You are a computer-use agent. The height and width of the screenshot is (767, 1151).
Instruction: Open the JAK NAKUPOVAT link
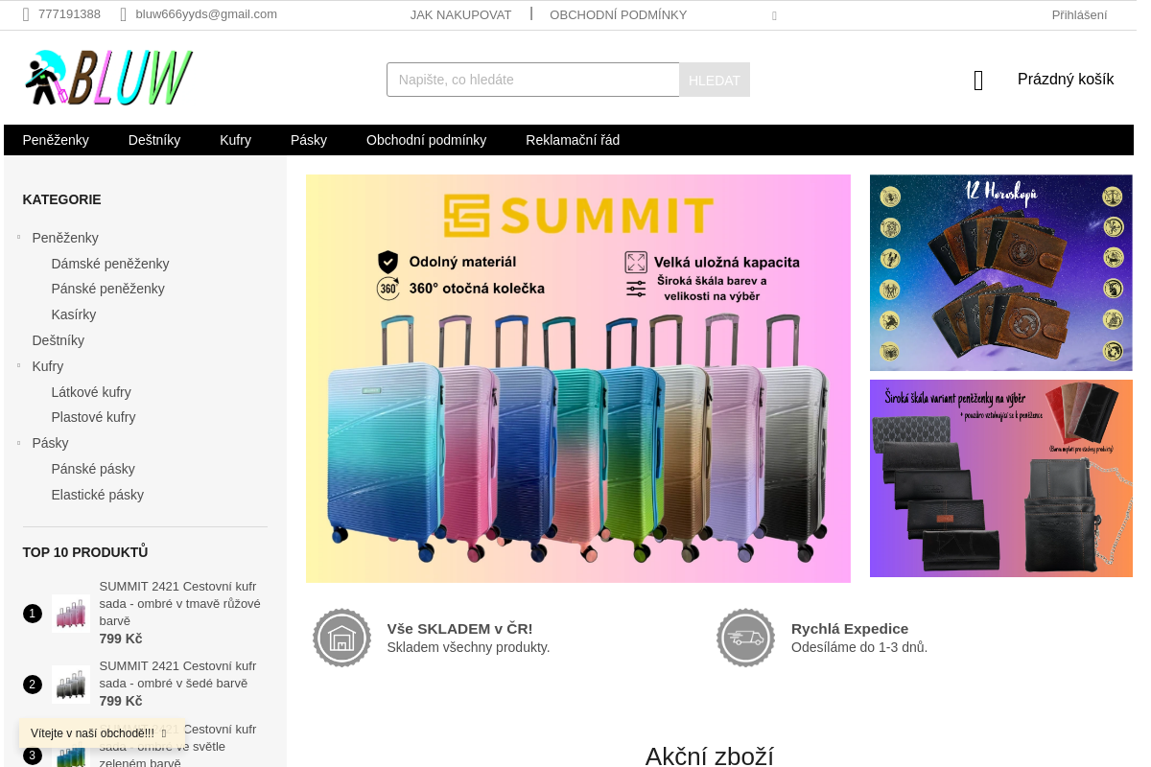coord(460,14)
